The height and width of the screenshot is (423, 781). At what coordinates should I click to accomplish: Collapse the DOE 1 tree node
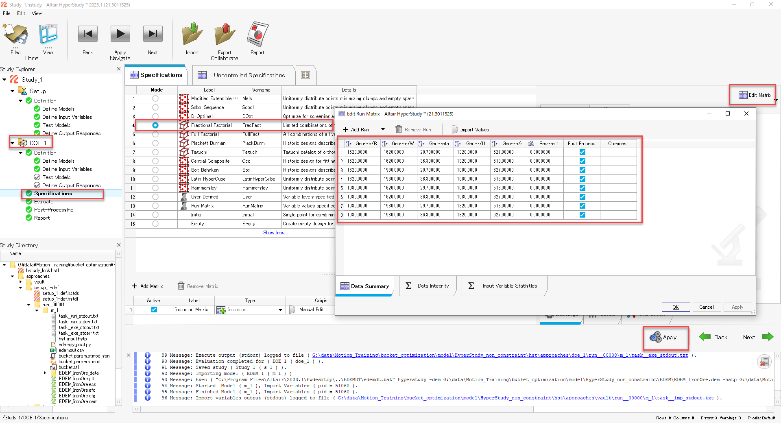click(x=12, y=143)
